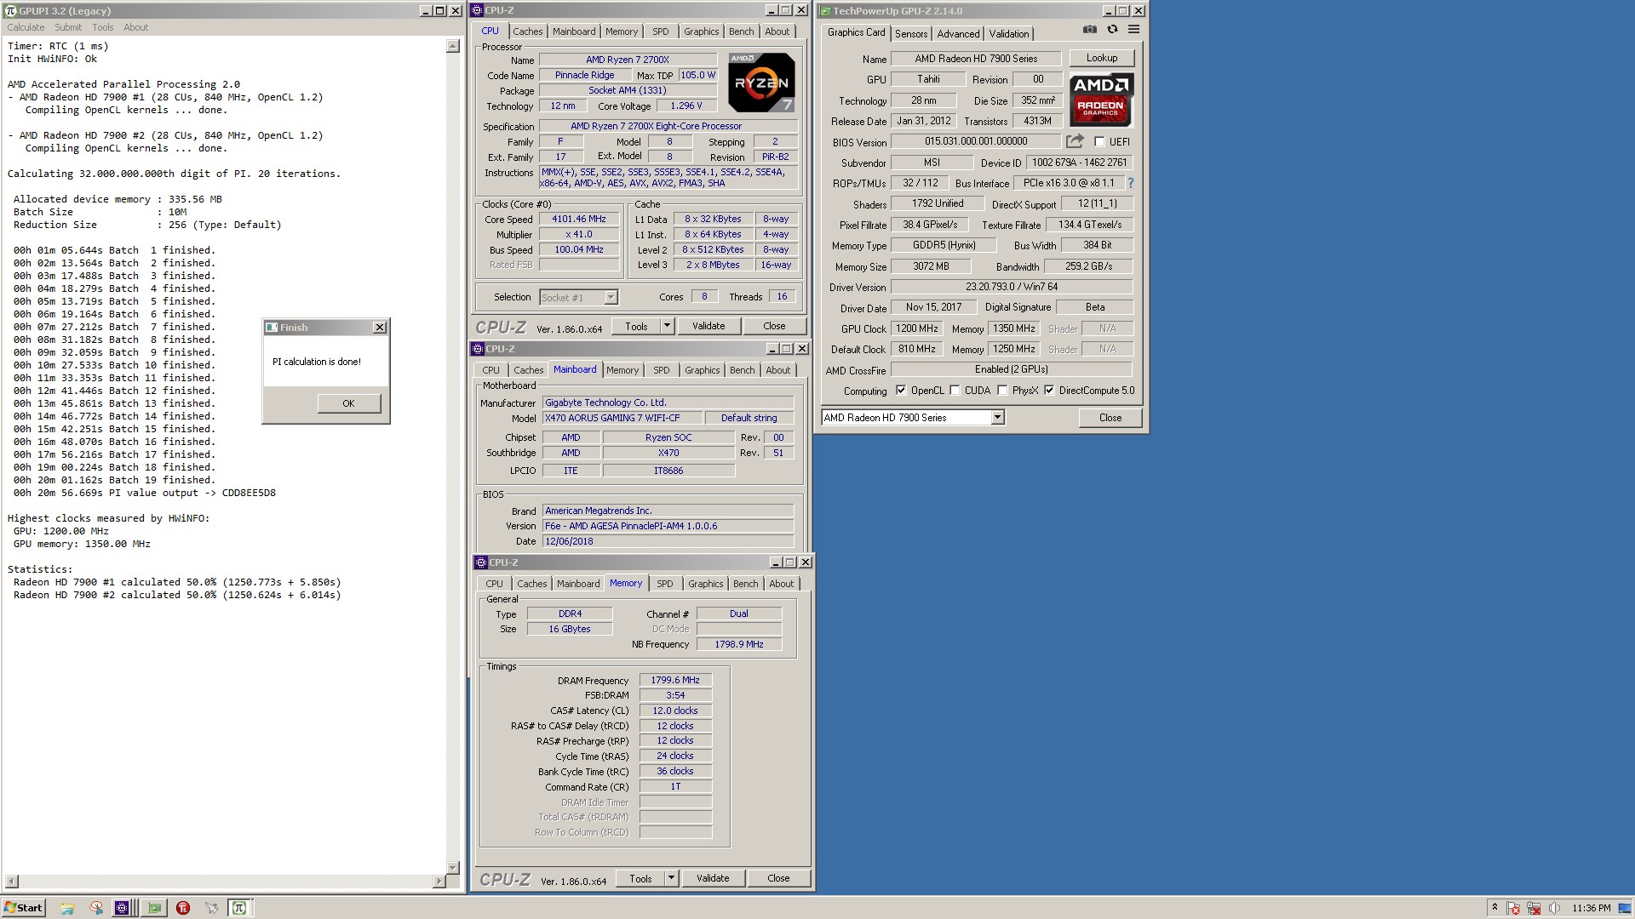Image resolution: width=1635 pixels, height=919 pixels.
Task: Toggle the CUDA computing checkbox
Action: [955, 391]
